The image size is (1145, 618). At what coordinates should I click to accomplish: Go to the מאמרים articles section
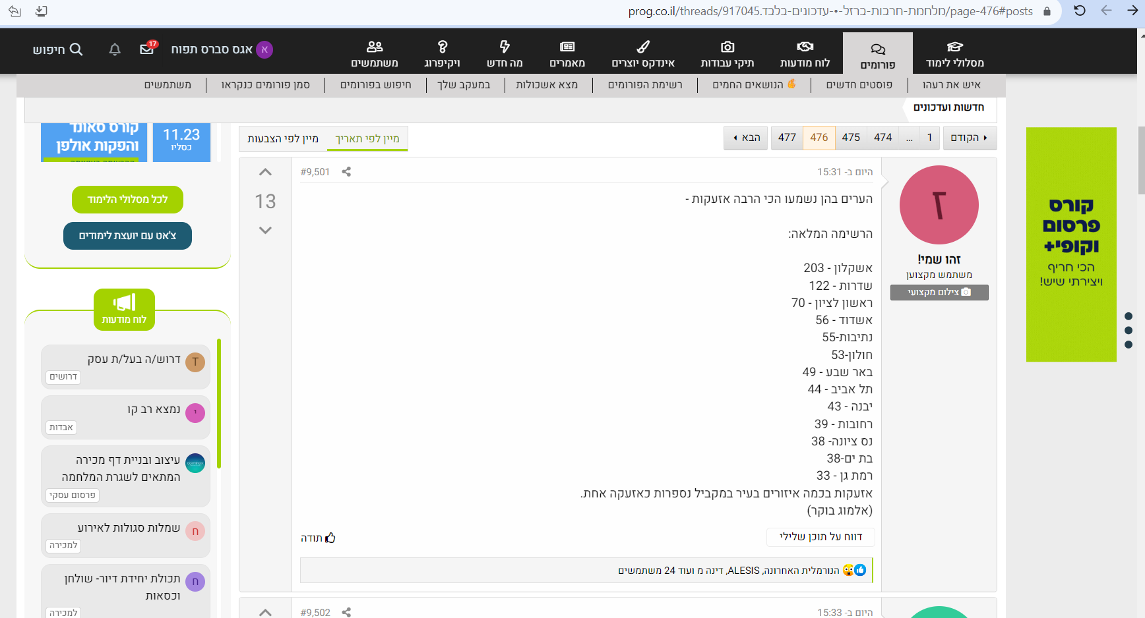pos(567,53)
